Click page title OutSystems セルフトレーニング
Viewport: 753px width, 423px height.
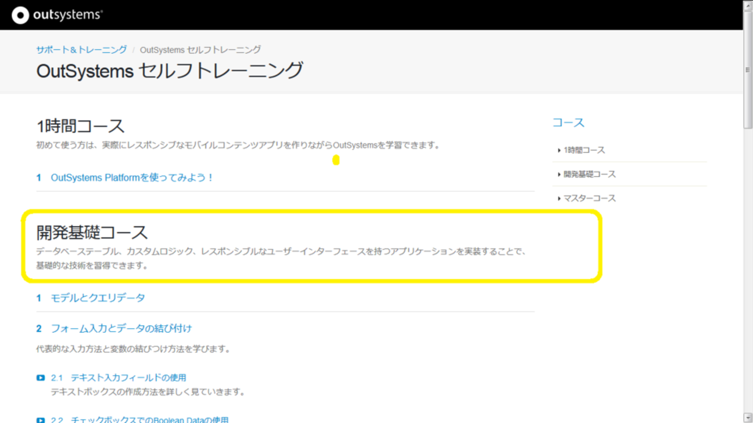pos(169,71)
